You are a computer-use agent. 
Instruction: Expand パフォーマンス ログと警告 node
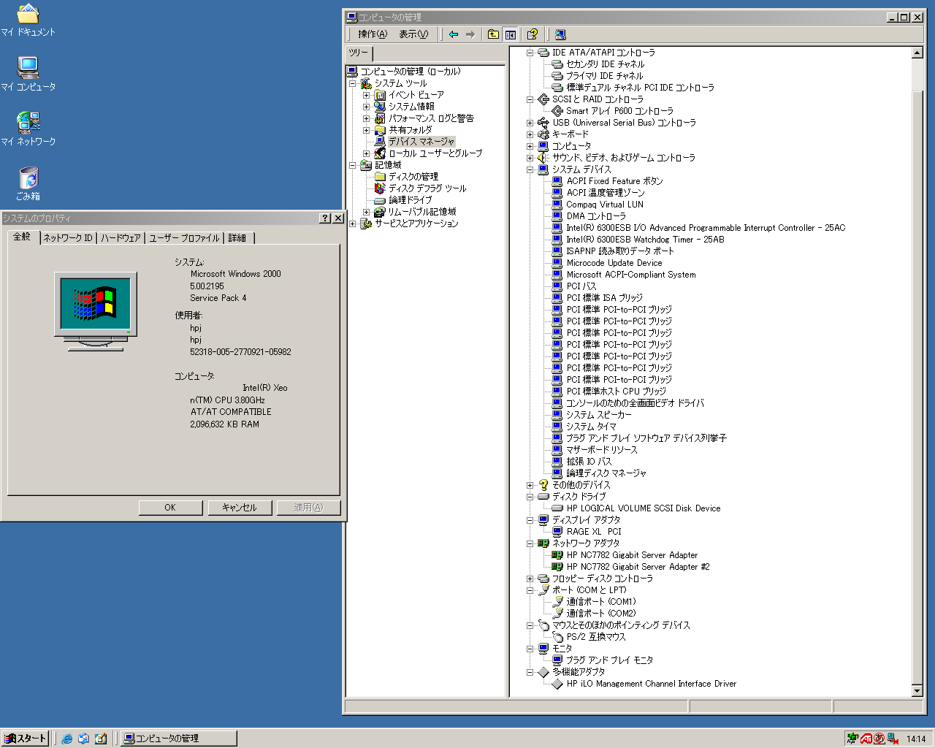pyautogui.click(x=366, y=118)
